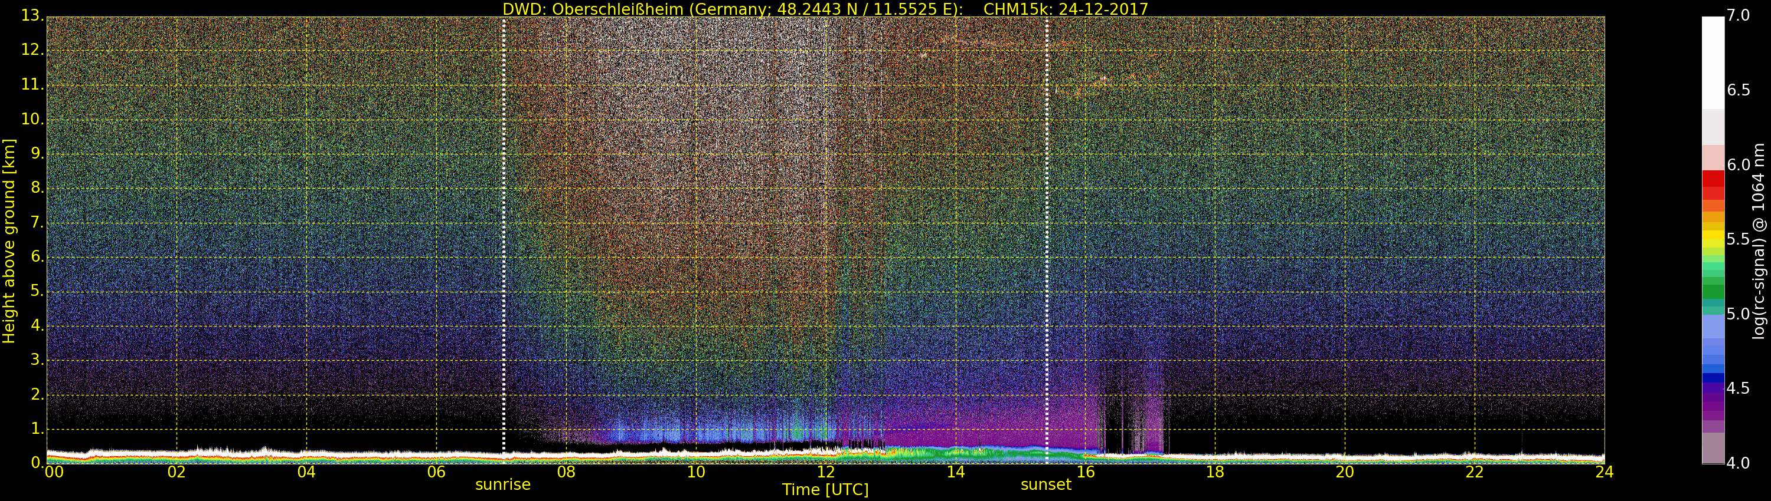Screen dimensions: 1771x501
Task: Click the 13 tick label on the height axis
Action: click(32, 16)
